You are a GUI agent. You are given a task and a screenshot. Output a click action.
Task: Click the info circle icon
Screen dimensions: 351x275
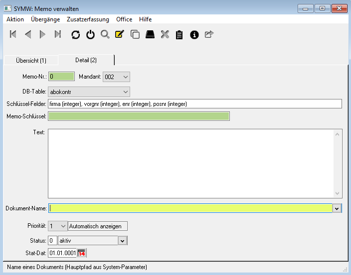(x=194, y=34)
